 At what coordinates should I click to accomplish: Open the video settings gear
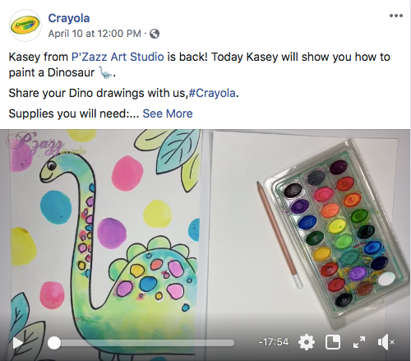307,342
